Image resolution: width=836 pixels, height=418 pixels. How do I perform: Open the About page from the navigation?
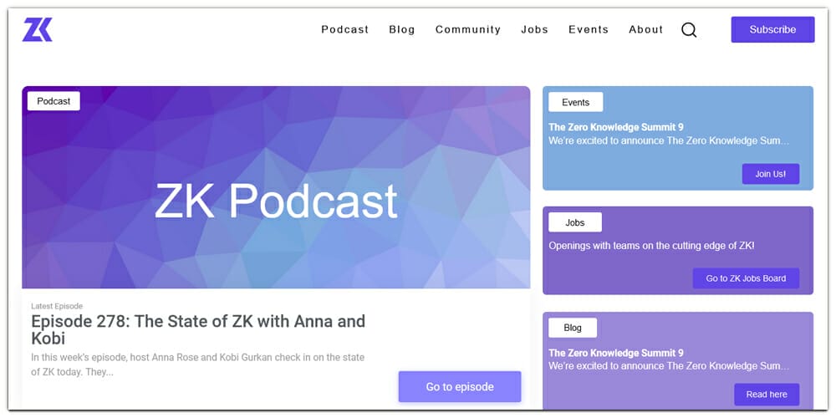click(645, 29)
